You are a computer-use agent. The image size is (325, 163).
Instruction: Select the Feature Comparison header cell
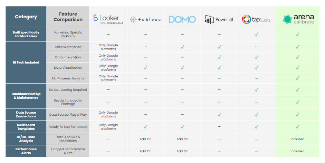pos(68,17)
